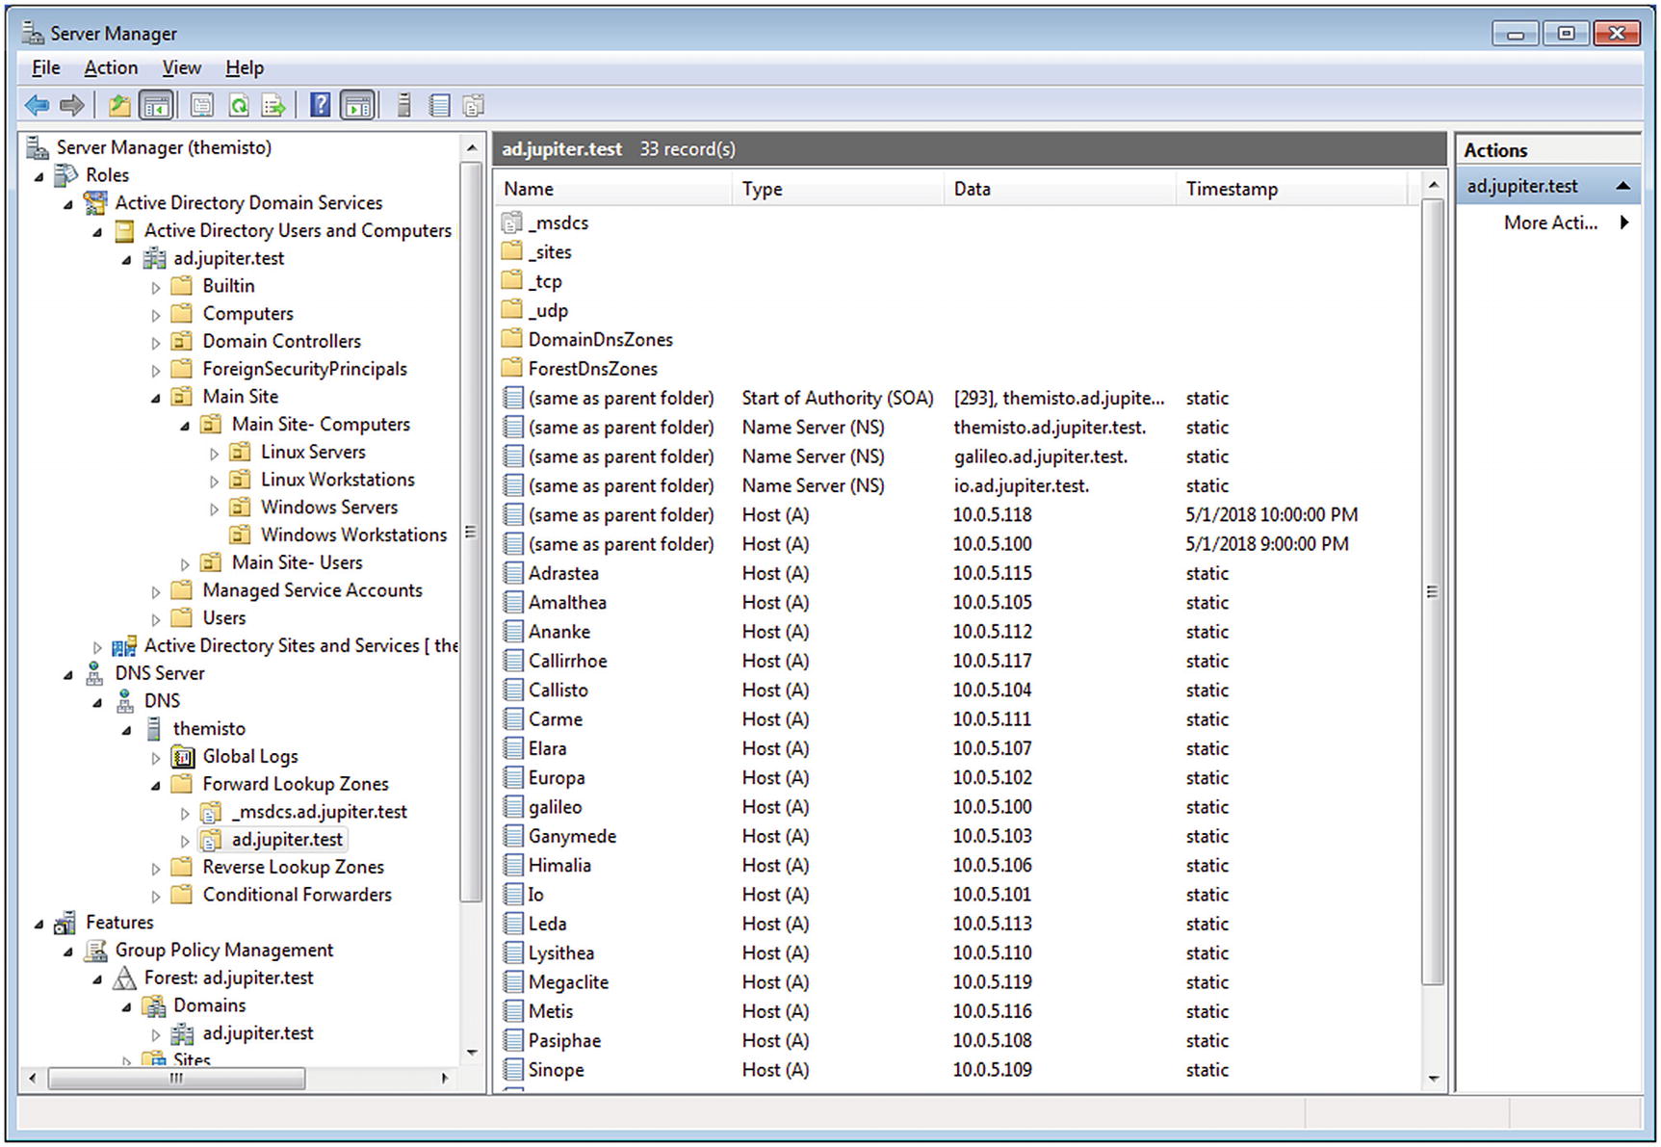Open the _udp folder icon
The width and height of the screenshot is (1661, 1147).
[x=512, y=310]
